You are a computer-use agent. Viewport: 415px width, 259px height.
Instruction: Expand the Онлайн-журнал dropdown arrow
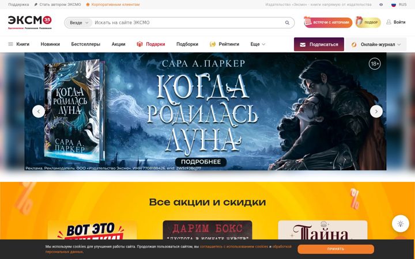399,45
